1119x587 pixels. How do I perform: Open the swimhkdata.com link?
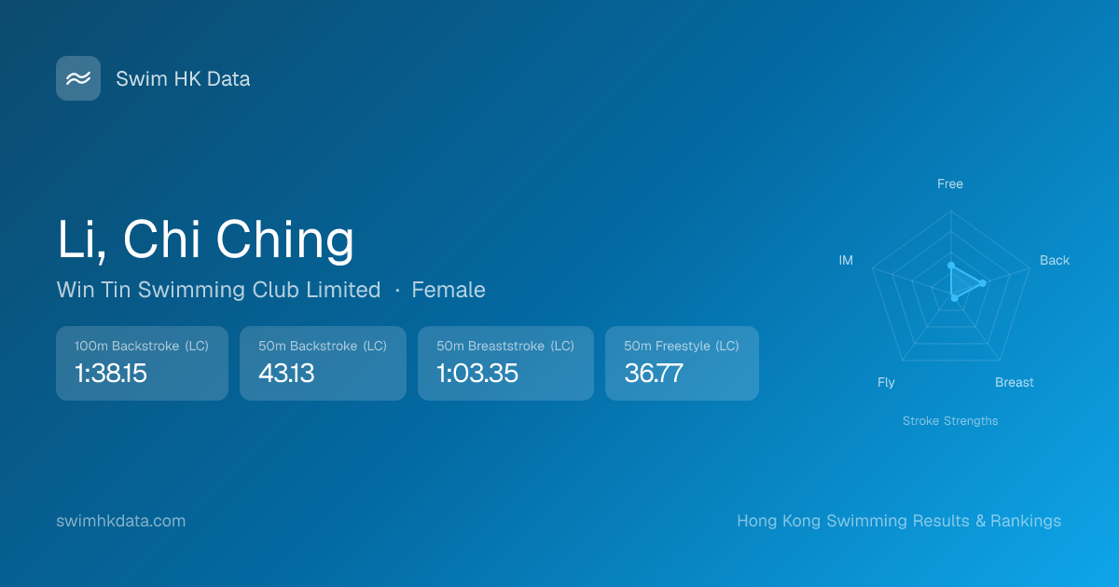(121, 521)
